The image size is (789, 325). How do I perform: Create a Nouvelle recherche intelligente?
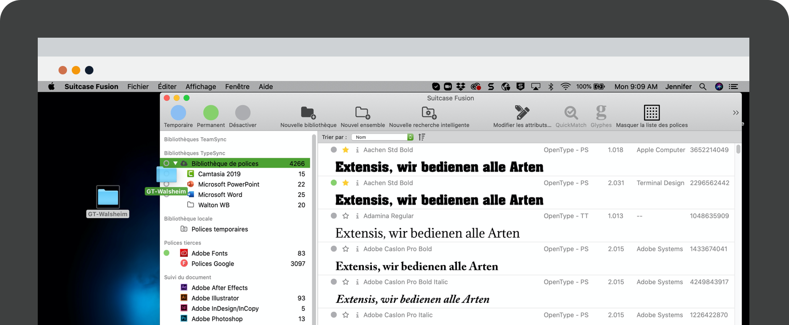[429, 116]
